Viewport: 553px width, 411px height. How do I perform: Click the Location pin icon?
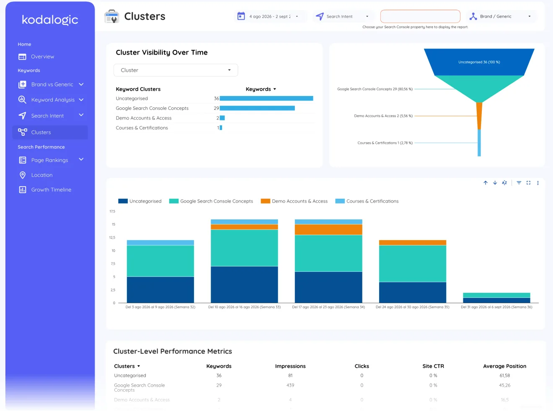point(23,175)
